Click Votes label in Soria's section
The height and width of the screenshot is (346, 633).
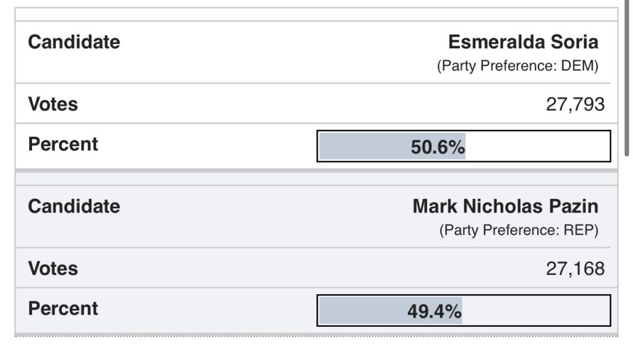(53, 104)
